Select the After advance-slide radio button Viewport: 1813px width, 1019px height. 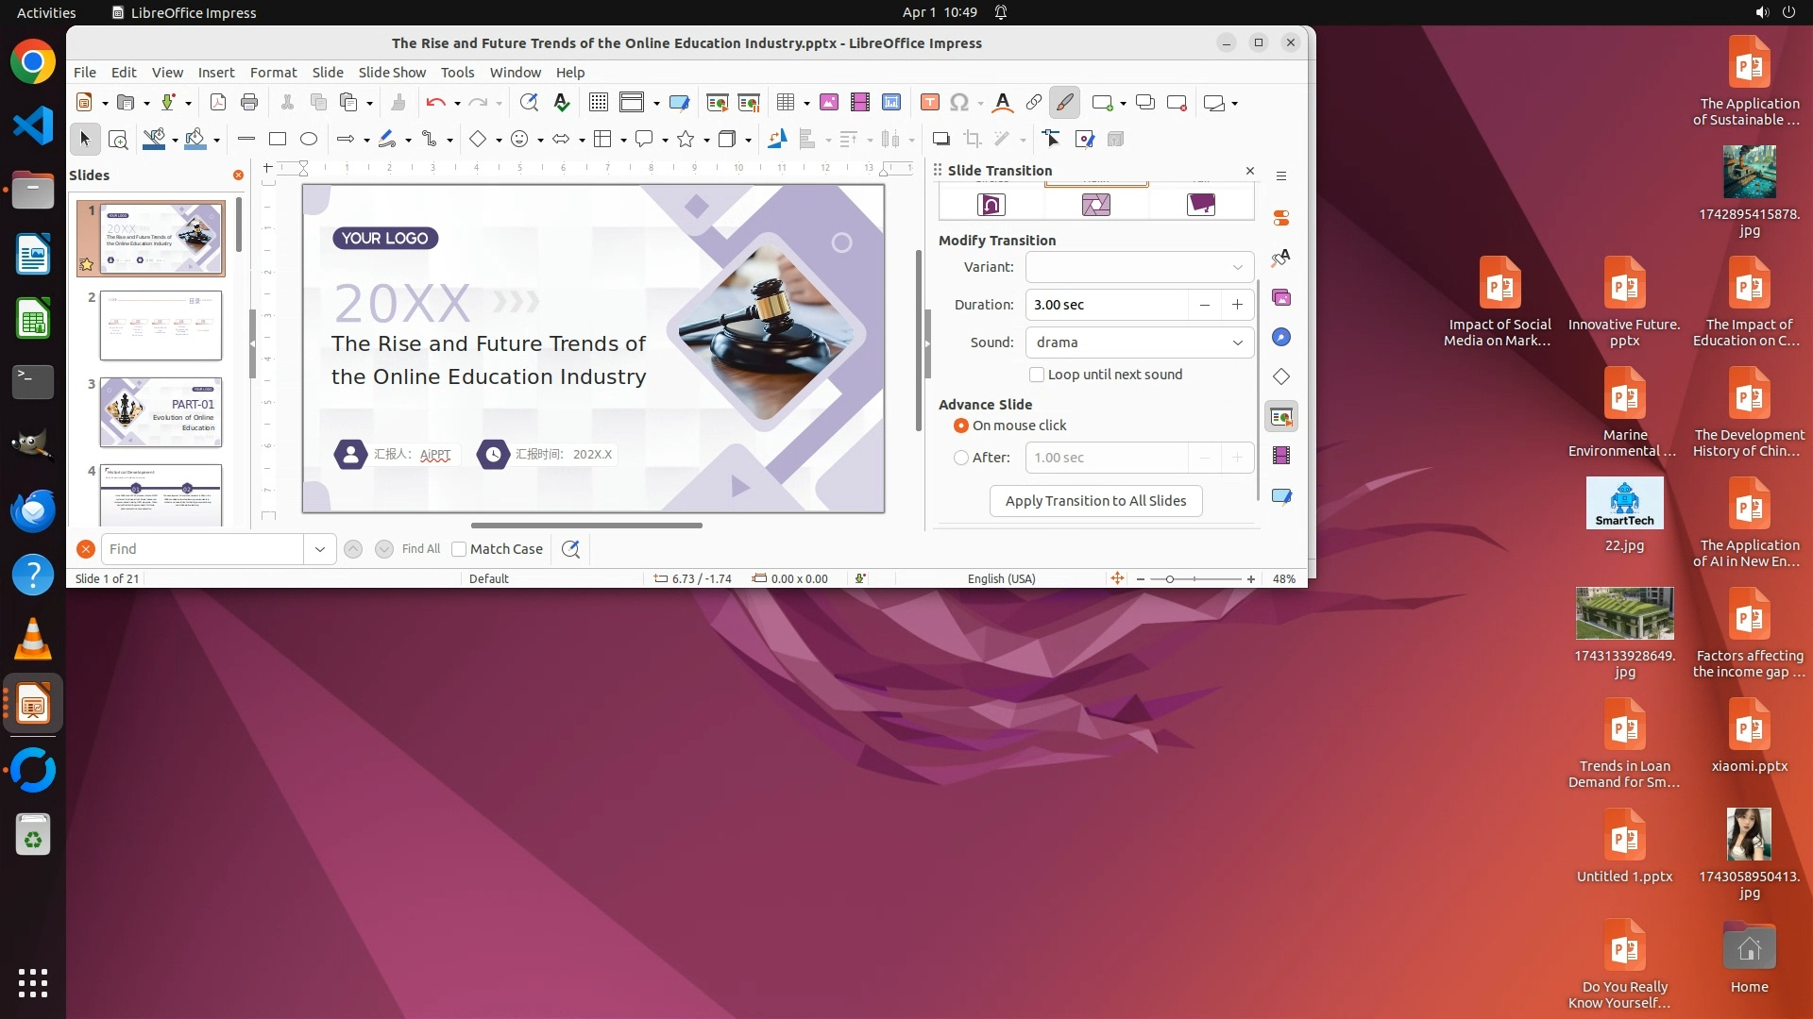(961, 458)
